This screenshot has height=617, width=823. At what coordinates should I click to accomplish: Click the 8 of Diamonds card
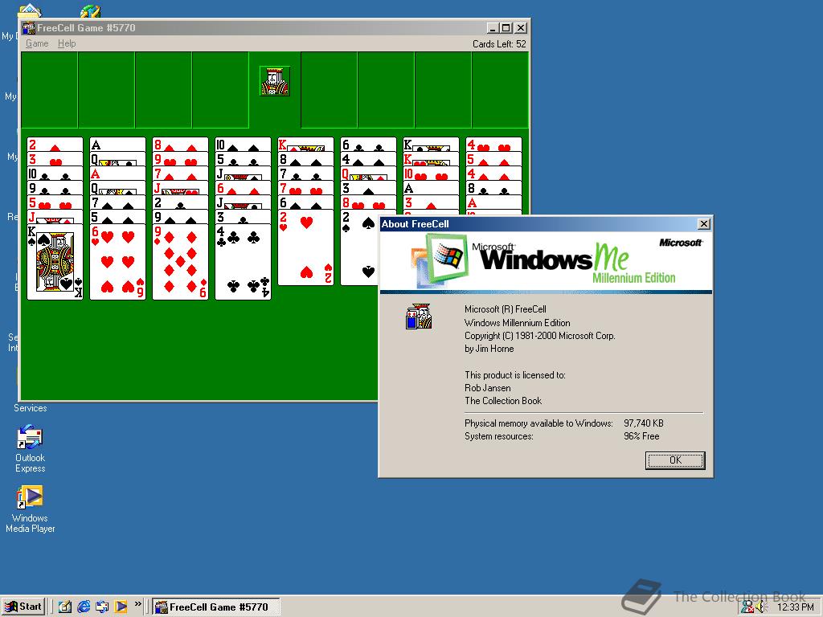pyautogui.click(x=180, y=145)
